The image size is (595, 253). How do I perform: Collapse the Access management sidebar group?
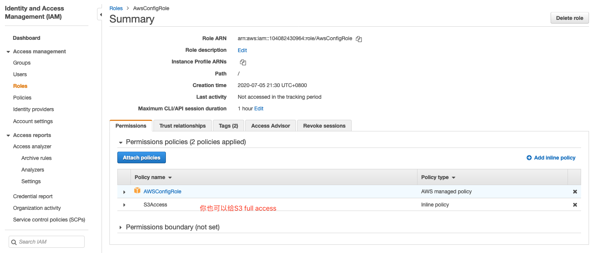(8, 52)
